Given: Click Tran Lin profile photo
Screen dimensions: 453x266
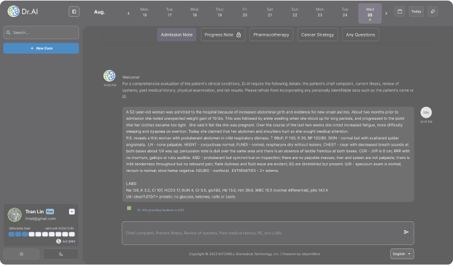Looking at the screenshot, I should [14, 215].
